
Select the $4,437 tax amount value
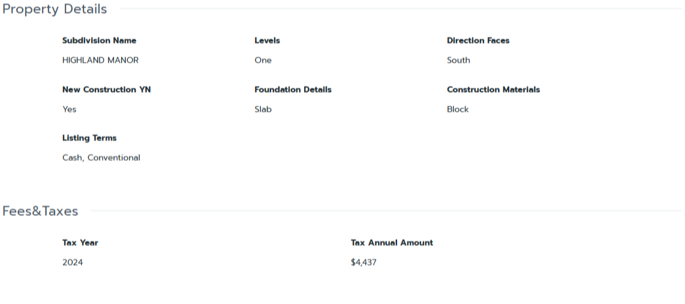363,263
